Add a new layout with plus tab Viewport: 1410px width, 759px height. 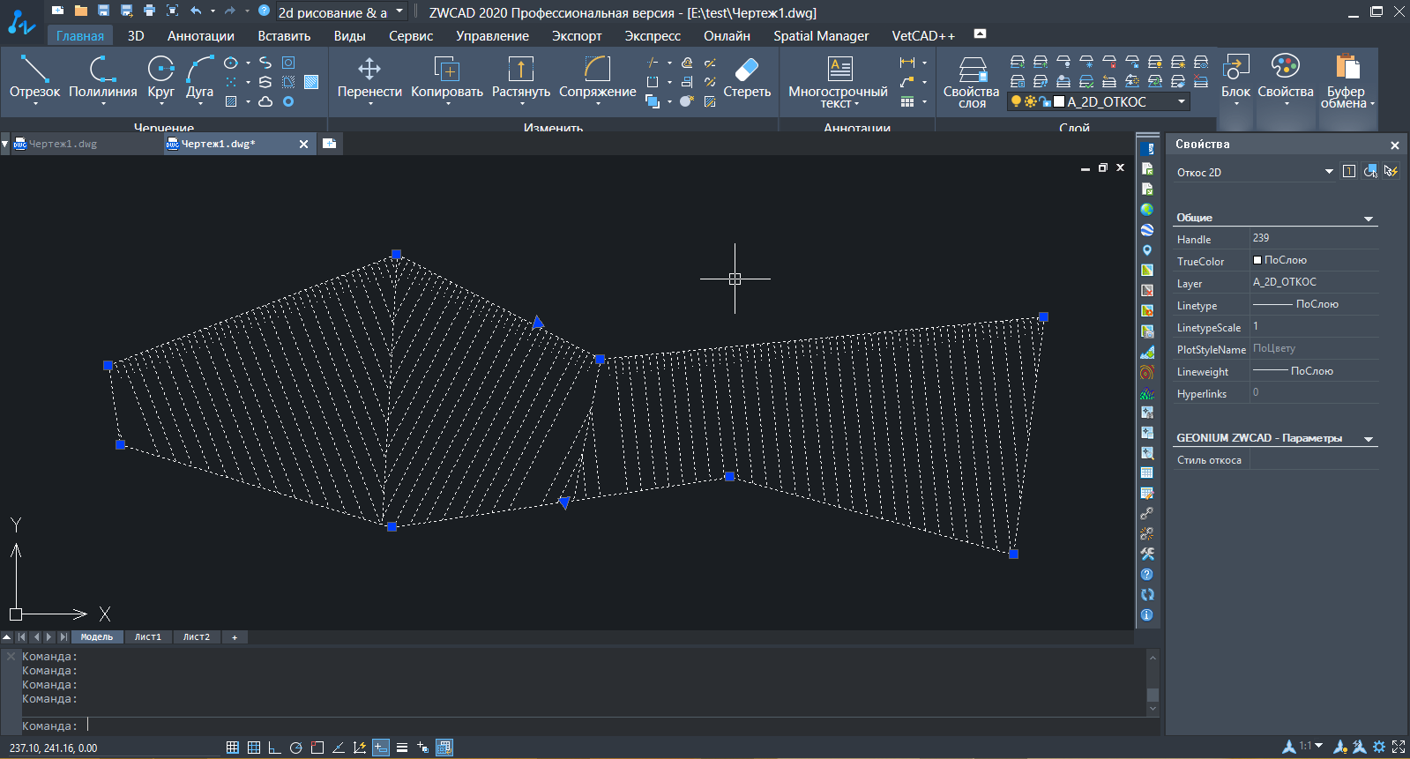coord(235,636)
